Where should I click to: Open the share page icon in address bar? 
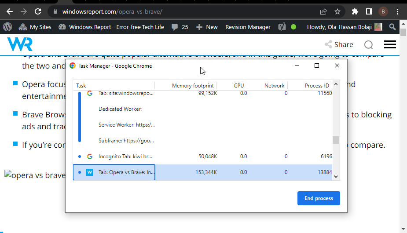coord(323,12)
